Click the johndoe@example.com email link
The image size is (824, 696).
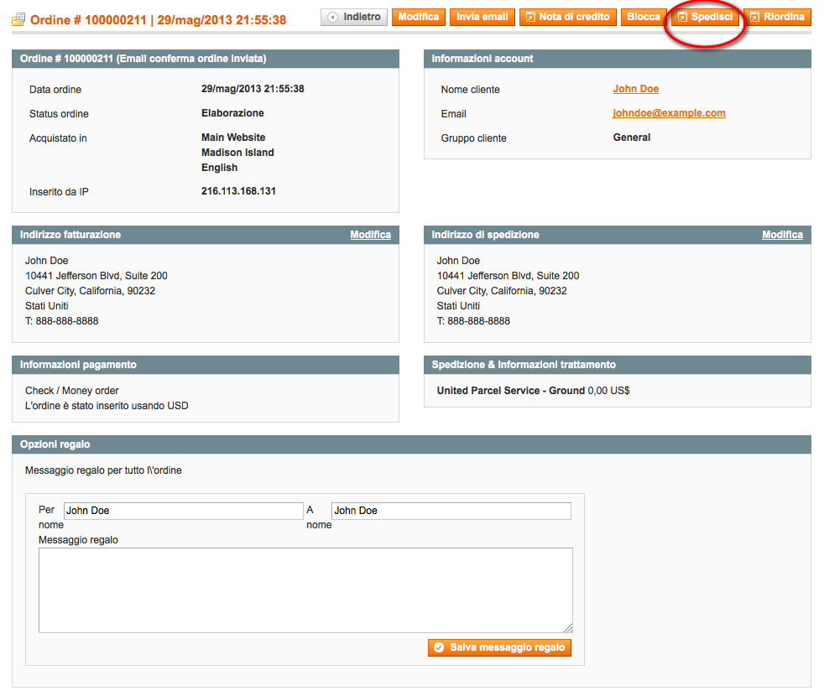point(669,113)
